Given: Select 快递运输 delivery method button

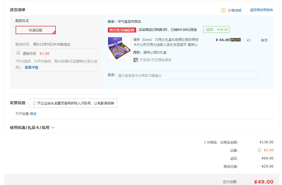Looking at the screenshot, I should [x=36, y=30].
